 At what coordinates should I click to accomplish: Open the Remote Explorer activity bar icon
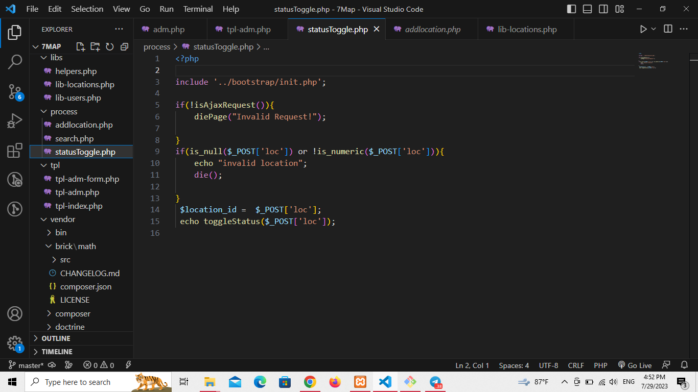(15, 180)
